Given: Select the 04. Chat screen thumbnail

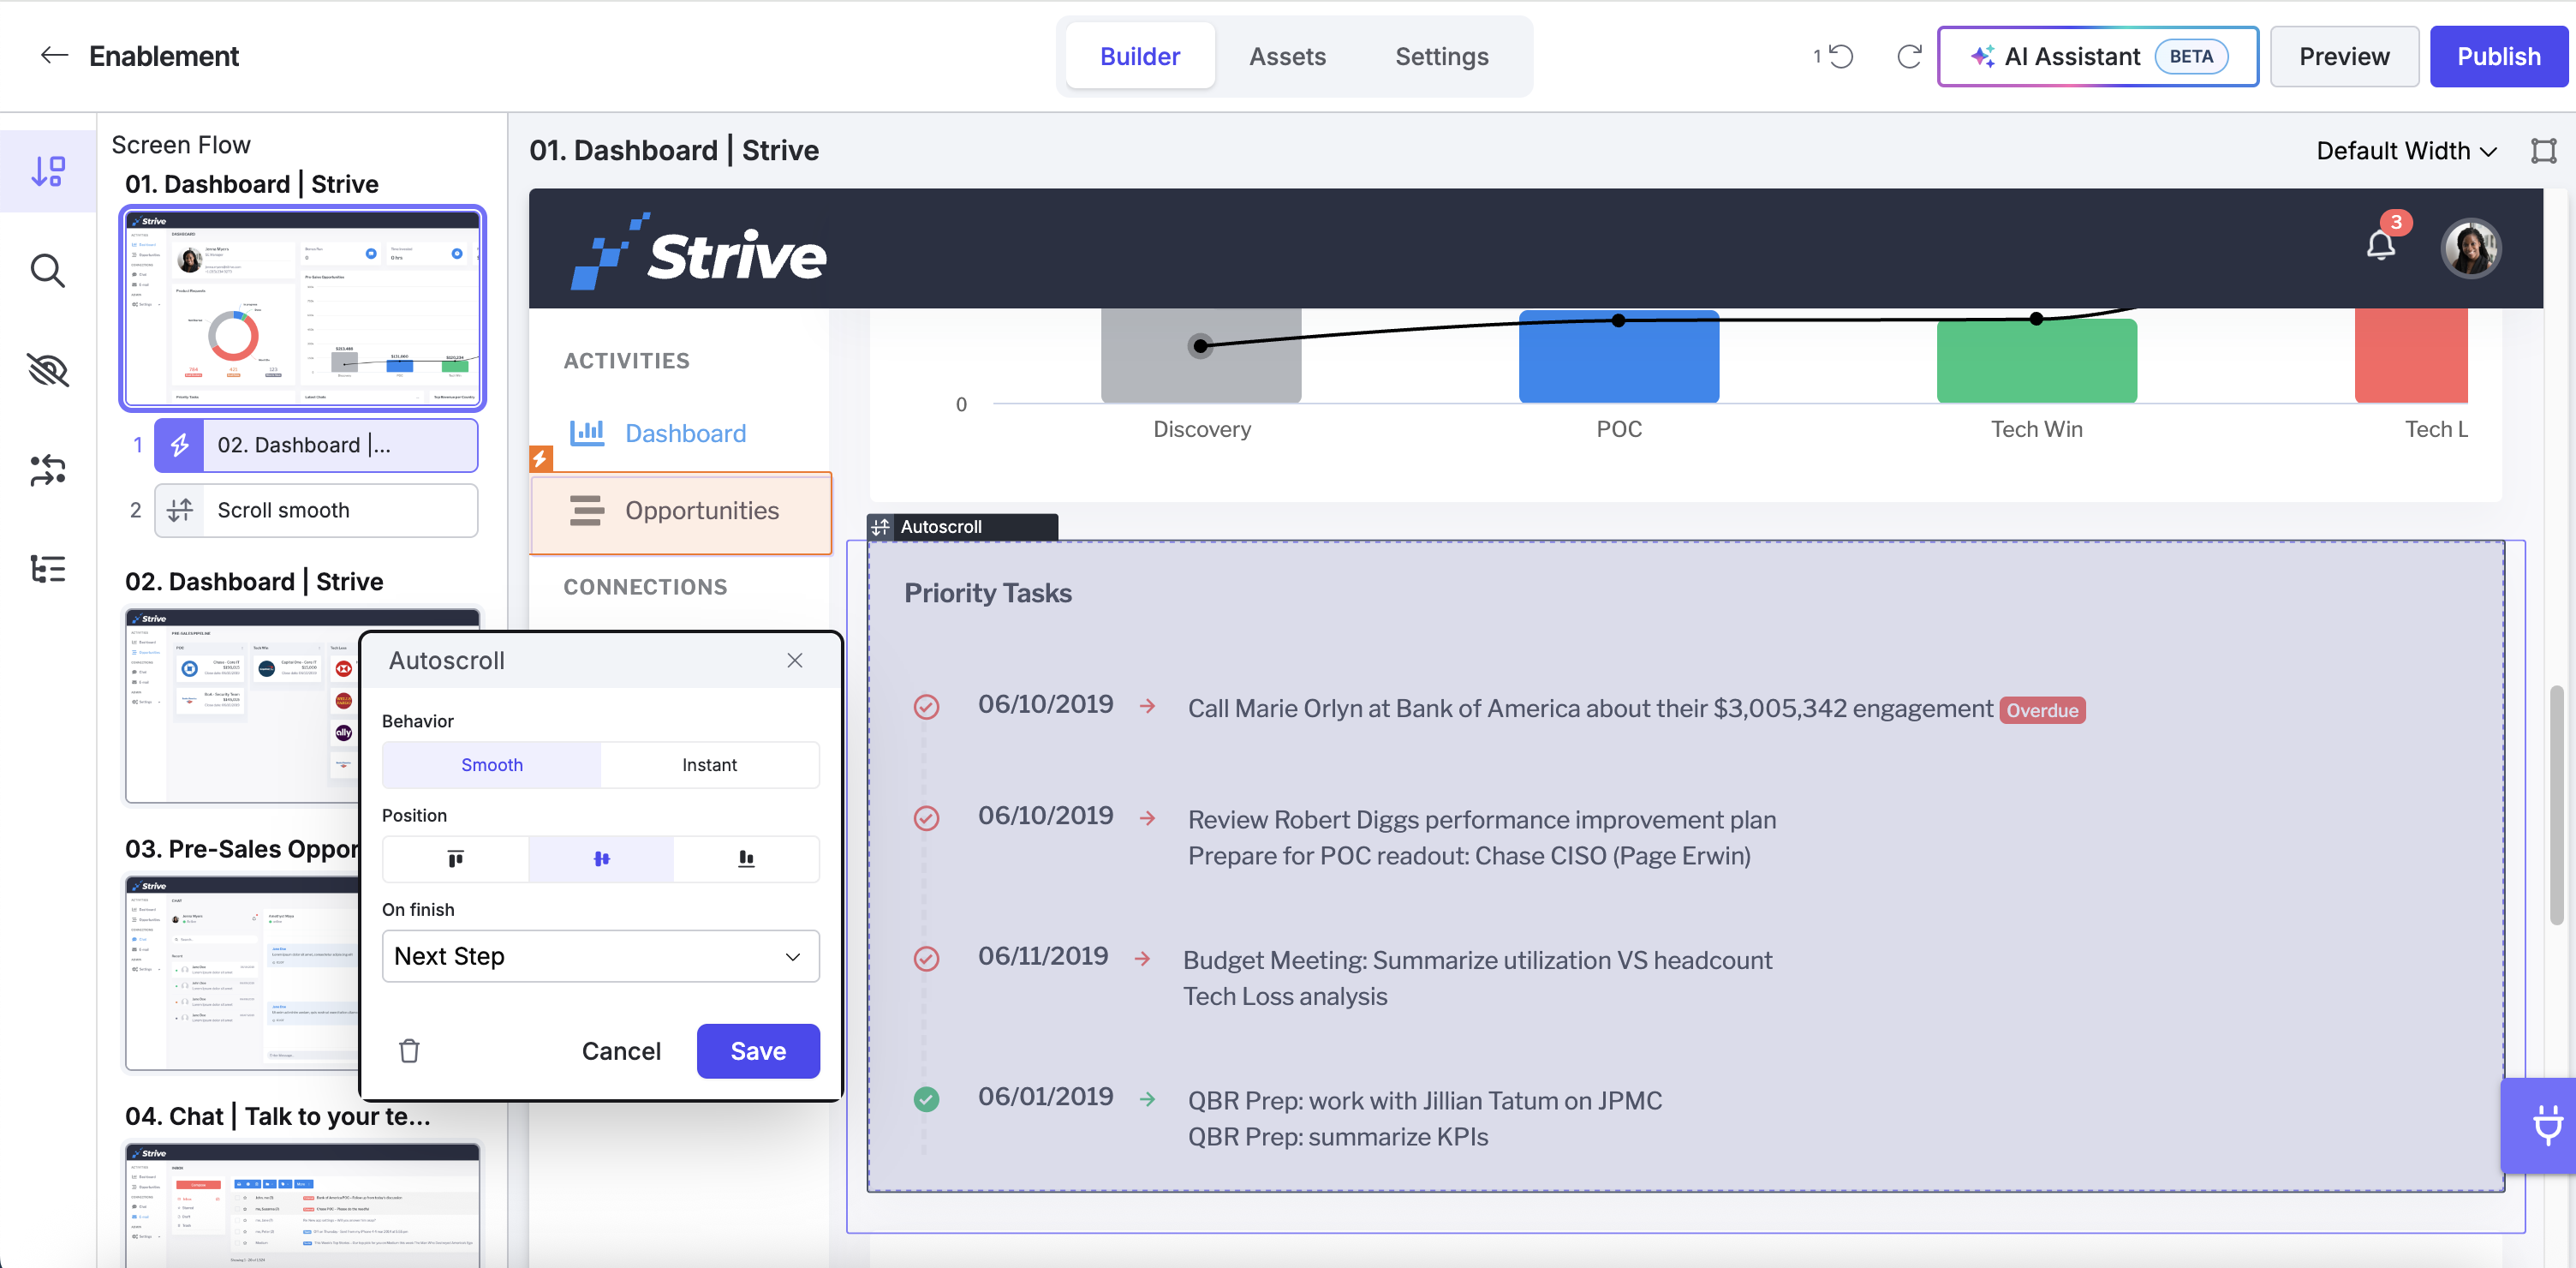Looking at the screenshot, I should tap(303, 1205).
